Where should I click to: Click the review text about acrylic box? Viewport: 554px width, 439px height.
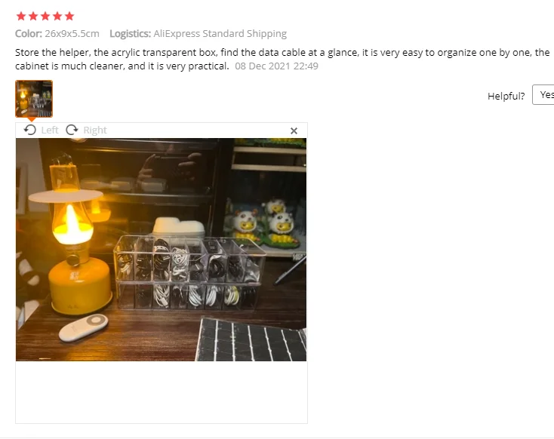[282, 59]
